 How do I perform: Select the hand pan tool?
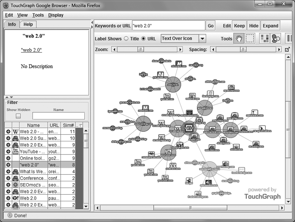pos(239,38)
